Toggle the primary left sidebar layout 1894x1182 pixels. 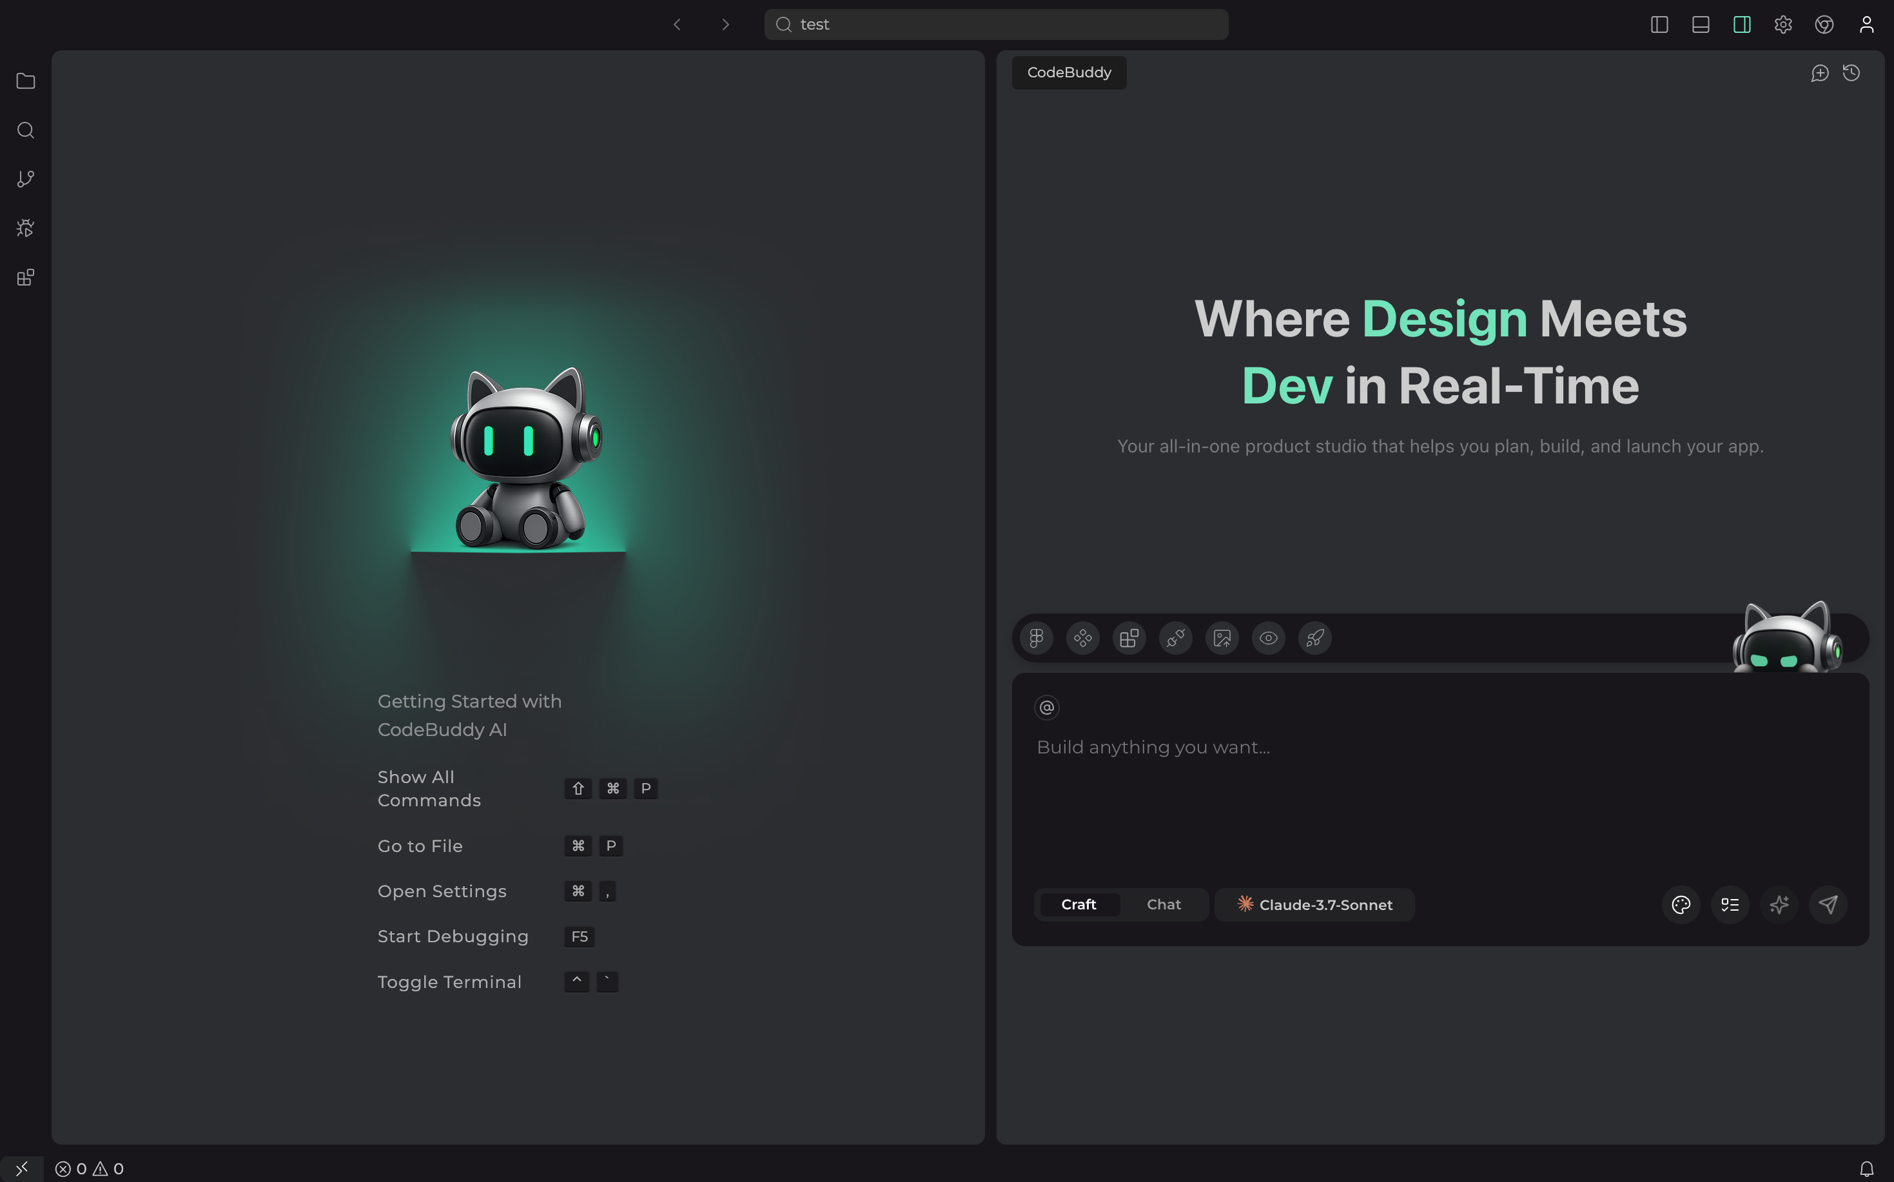[1659, 25]
